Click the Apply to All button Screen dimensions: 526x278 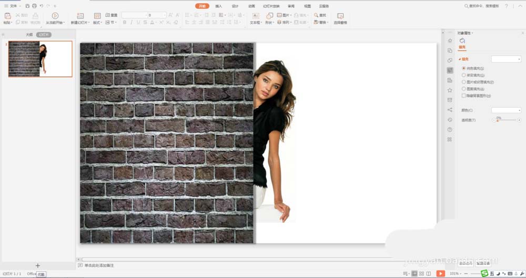tap(465, 263)
